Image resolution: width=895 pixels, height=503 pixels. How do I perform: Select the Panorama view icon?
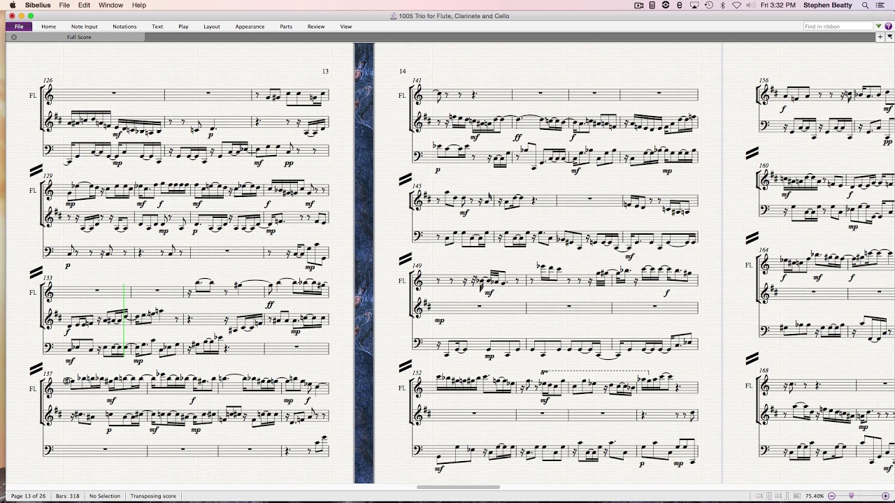(797, 496)
